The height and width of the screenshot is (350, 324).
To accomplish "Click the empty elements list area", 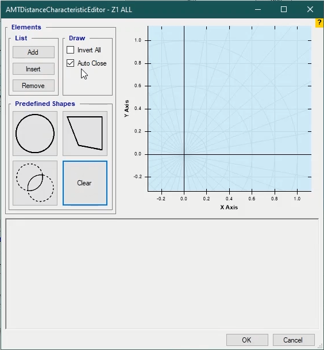I will [162, 274].
